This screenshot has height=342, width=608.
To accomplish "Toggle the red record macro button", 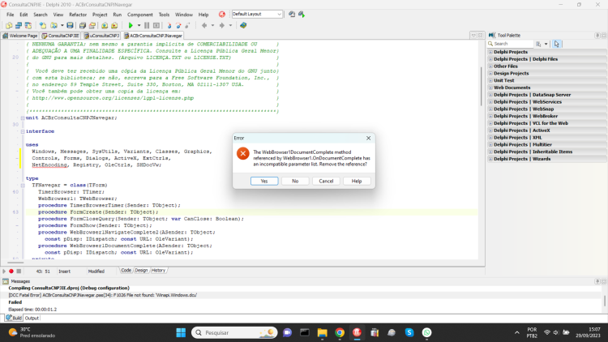I will point(11,271).
